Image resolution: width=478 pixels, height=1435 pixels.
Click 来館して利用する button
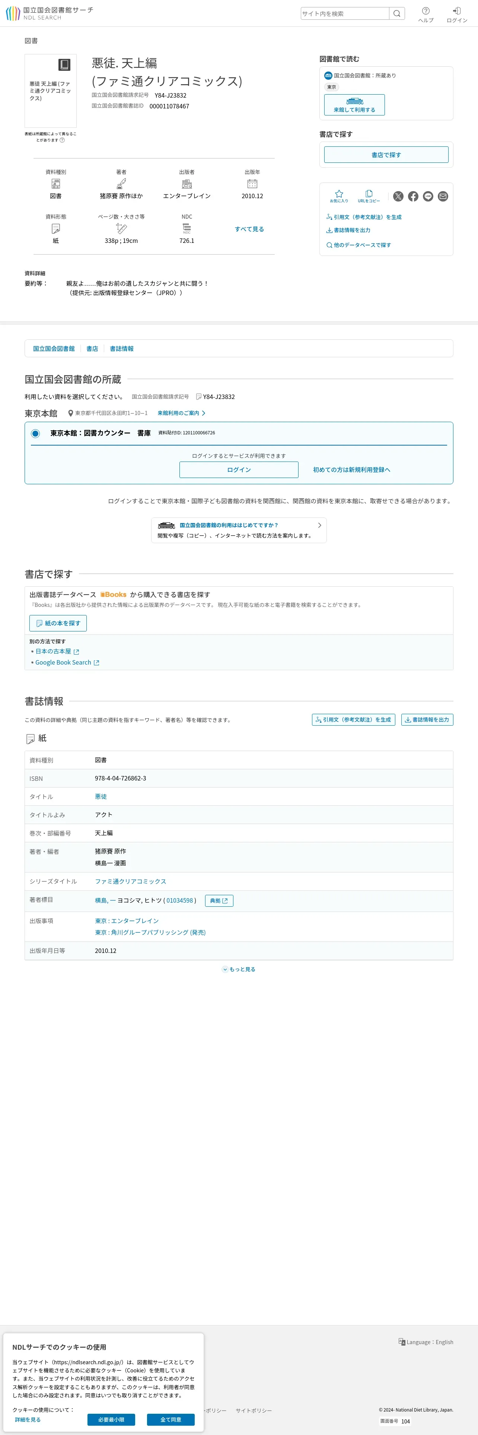pos(354,105)
